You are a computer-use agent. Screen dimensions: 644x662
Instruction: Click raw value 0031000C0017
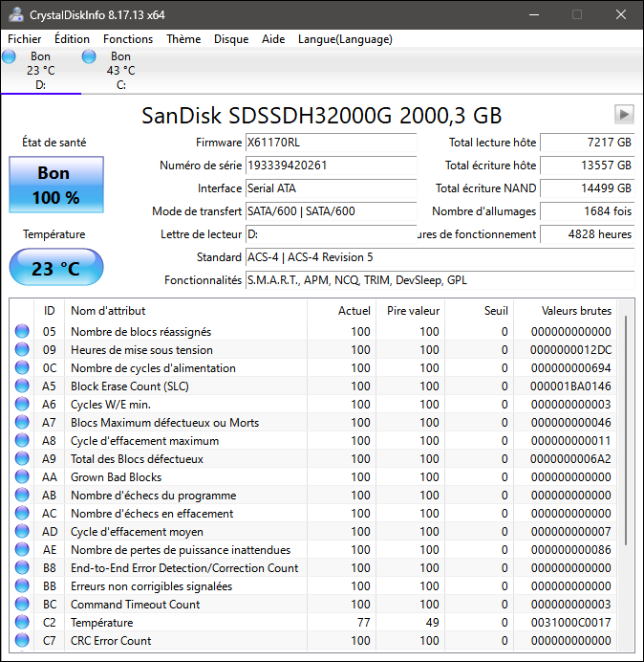coord(570,623)
